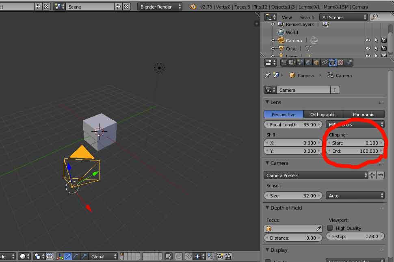Select the scale manipulator
This screenshot has width=394, height=262.
(x=84, y=256)
